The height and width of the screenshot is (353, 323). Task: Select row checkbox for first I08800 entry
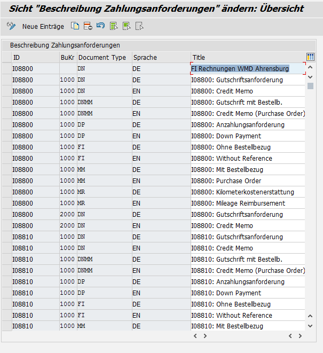click(x=6, y=69)
